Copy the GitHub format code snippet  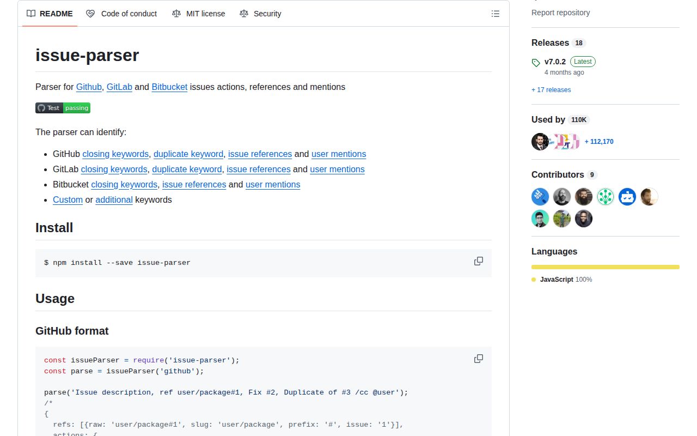click(x=479, y=359)
